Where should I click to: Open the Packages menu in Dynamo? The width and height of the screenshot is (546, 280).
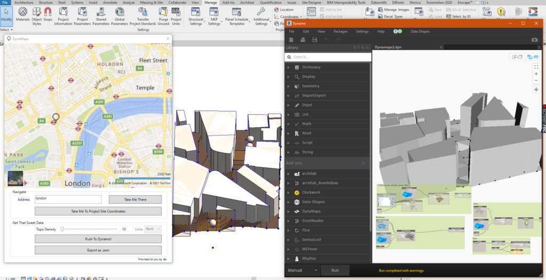(x=340, y=31)
